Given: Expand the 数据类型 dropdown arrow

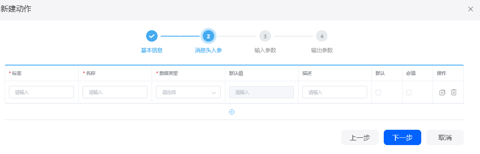Looking at the screenshot, I should click(x=214, y=93).
